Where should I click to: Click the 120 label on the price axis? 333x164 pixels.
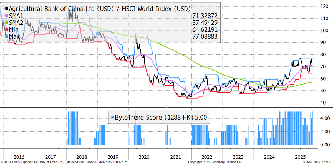pos(324,6)
